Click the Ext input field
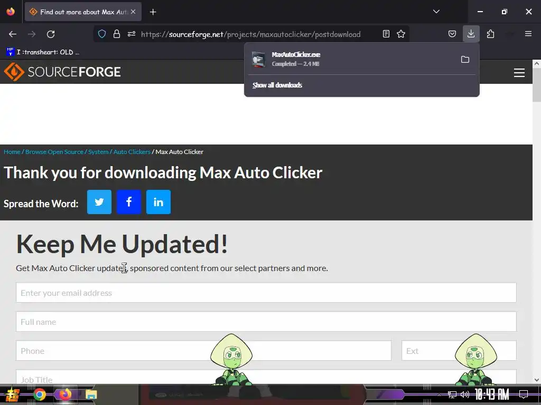 (459, 351)
